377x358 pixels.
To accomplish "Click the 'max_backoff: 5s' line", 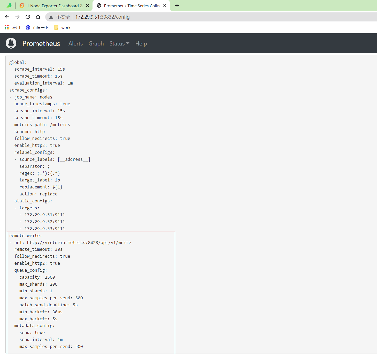I will pos(39,319).
